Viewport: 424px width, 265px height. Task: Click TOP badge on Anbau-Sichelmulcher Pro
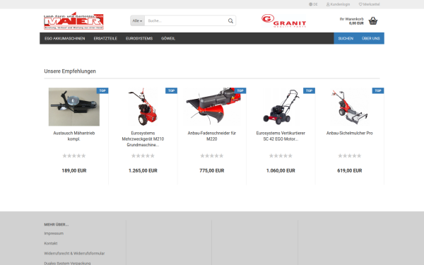378,90
